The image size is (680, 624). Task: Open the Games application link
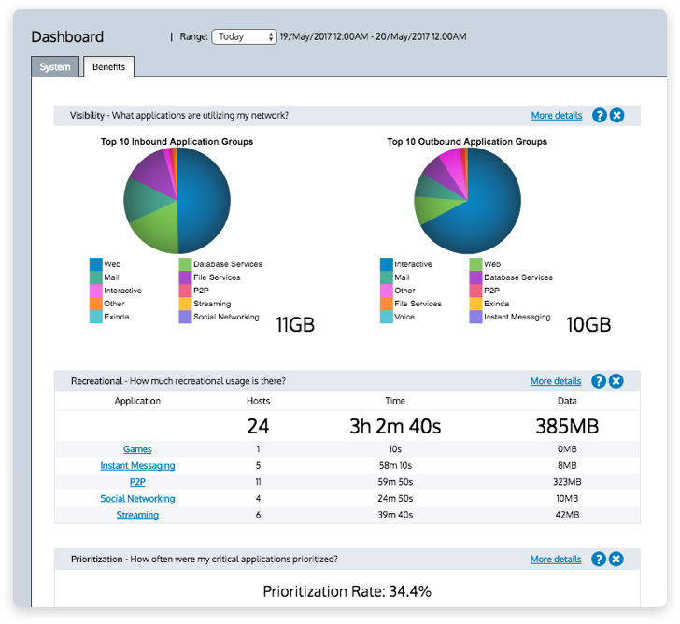tap(137, 449)
